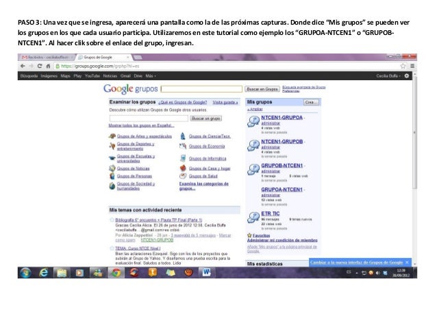Screen dimensions: 437x310
Task: Reload the page with refresh icon
Action: (40, 66)
